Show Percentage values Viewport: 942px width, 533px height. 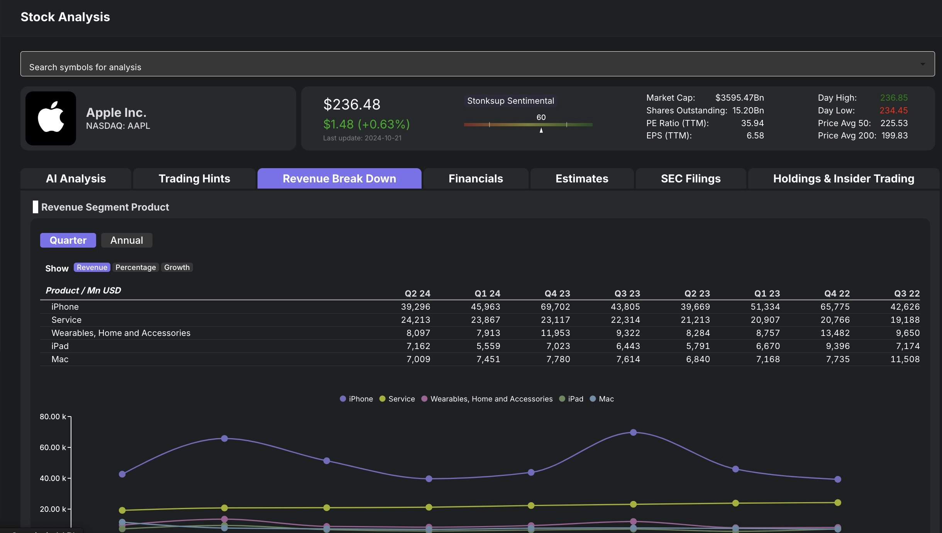(136, 267)
